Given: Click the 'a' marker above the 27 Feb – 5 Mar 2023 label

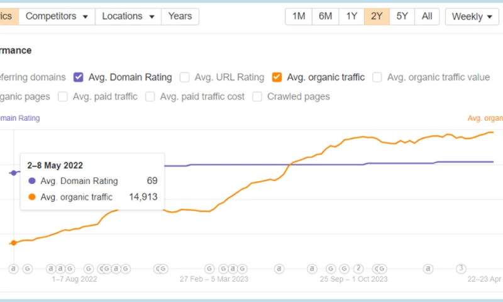Looking at the screenshot, I should [x=233, y=268].
